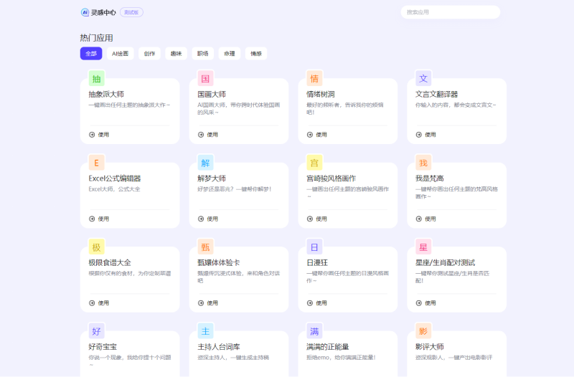Open the 星座/生肖配对测试 card title
The width and height of the screenshot is (574, 377).
pos(445,262)
